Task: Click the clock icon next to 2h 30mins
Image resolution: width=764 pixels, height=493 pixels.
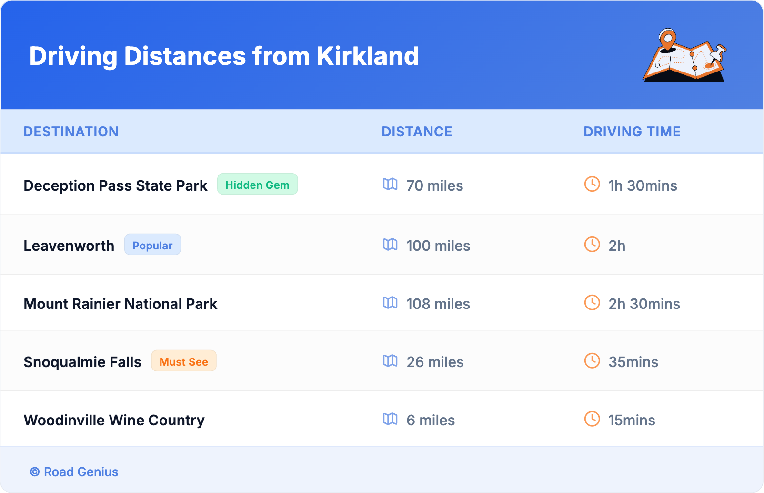Action: coord(592,303)
